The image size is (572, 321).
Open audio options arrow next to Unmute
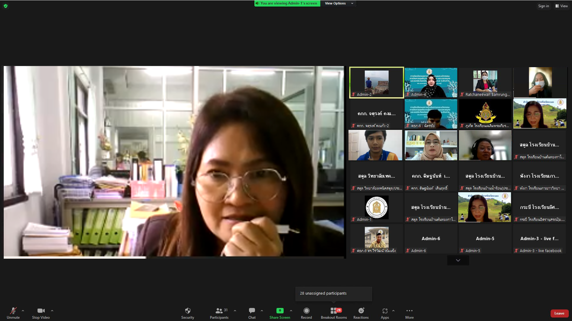[x=23, y=311]
